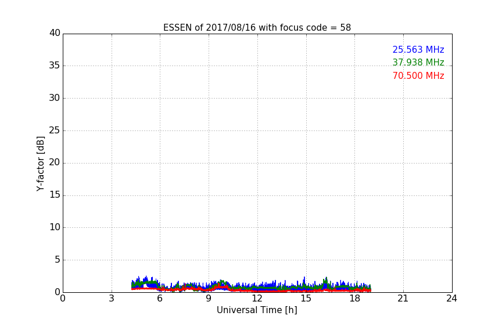
Task: Click x-axis tick value 21
Action: tap(403, 299)
